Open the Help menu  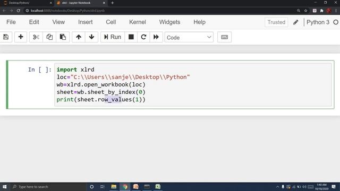(x=200, y=22)
